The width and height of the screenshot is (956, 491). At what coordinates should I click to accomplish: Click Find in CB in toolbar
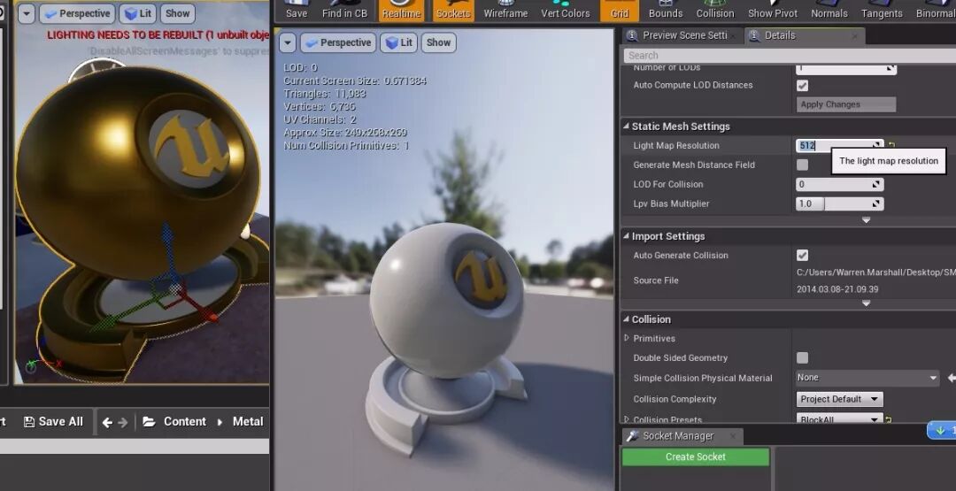(344, 10)
